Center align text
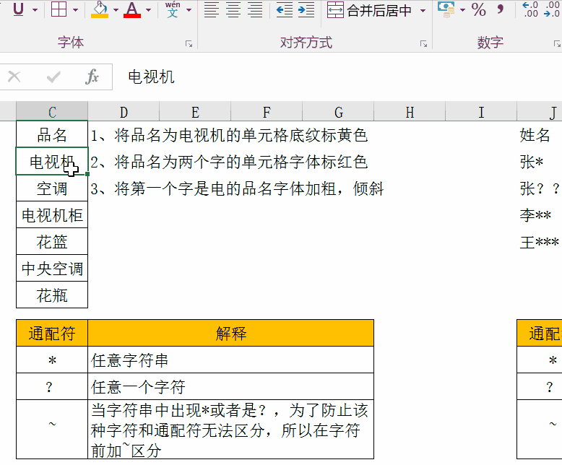Image resolution: width=562 pixels, height=465 pixels. pyautogui.click(x=233, y=10)
